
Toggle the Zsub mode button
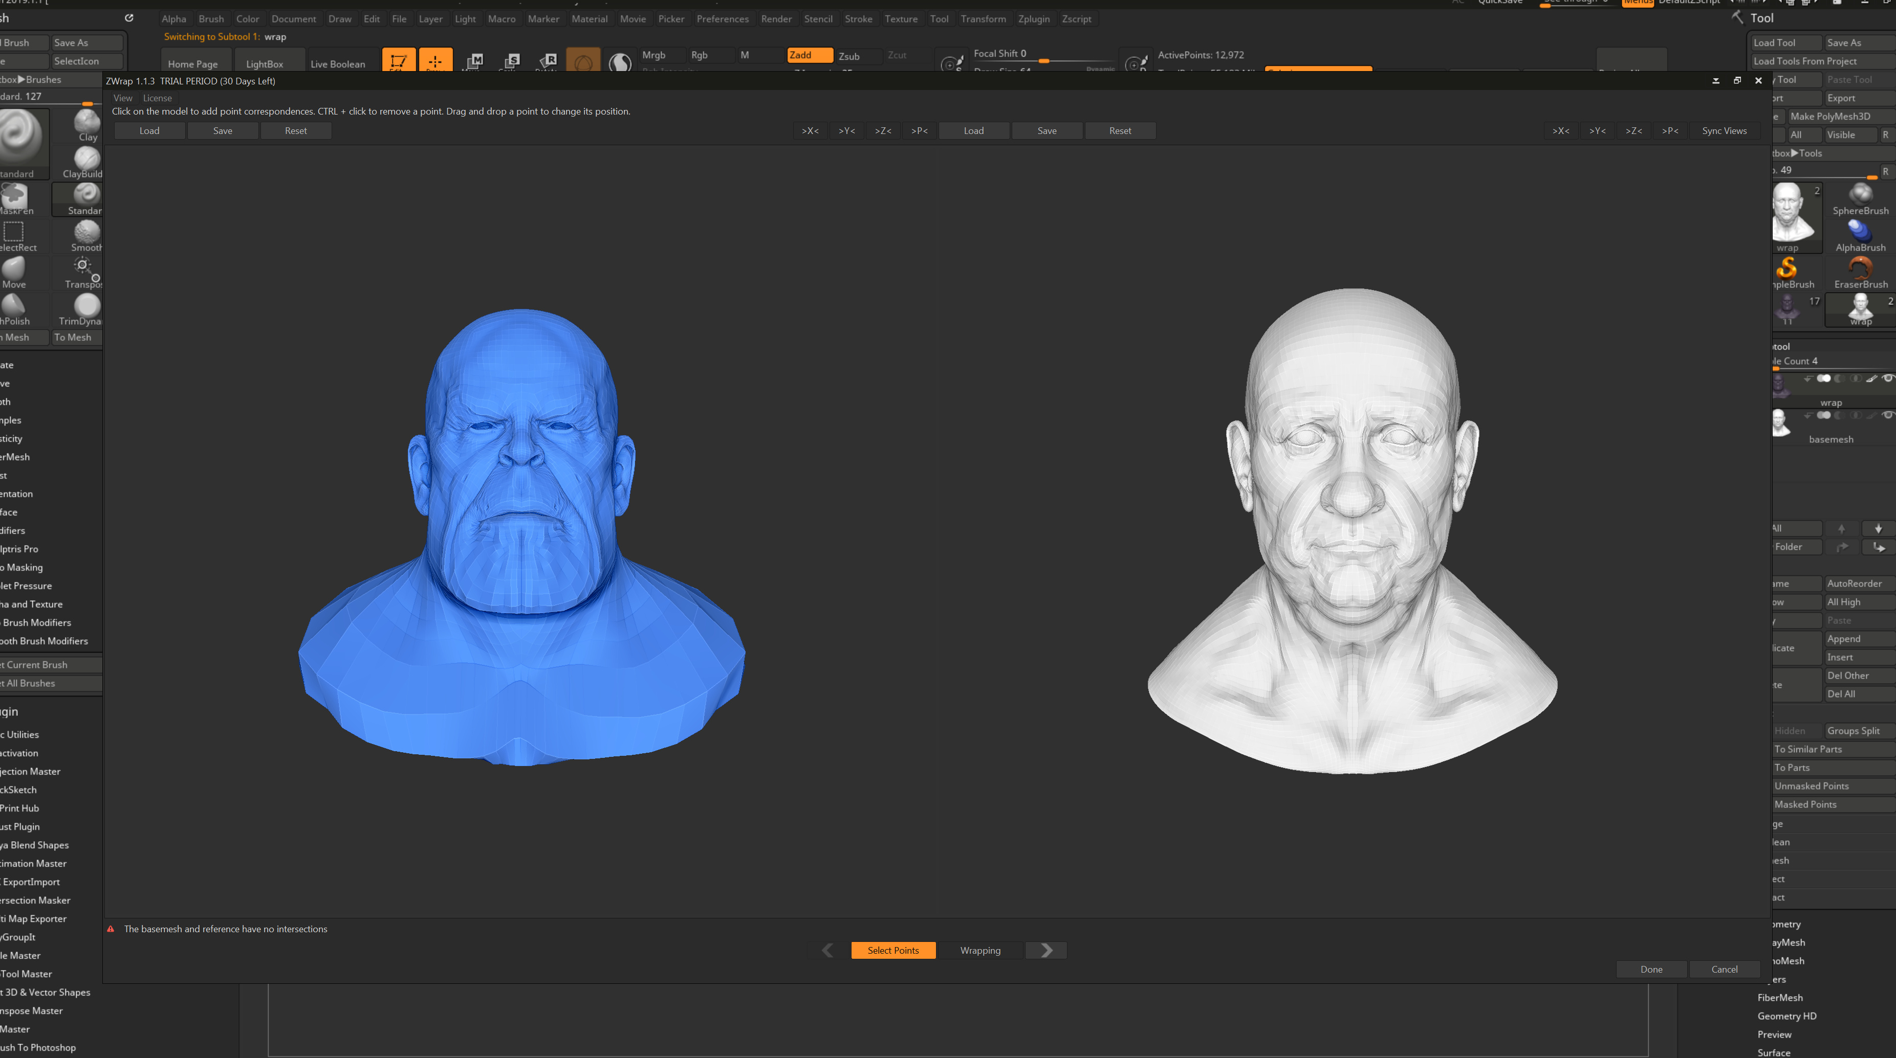point(849,56)
